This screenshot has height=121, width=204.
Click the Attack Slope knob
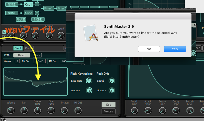pos(148,111)
